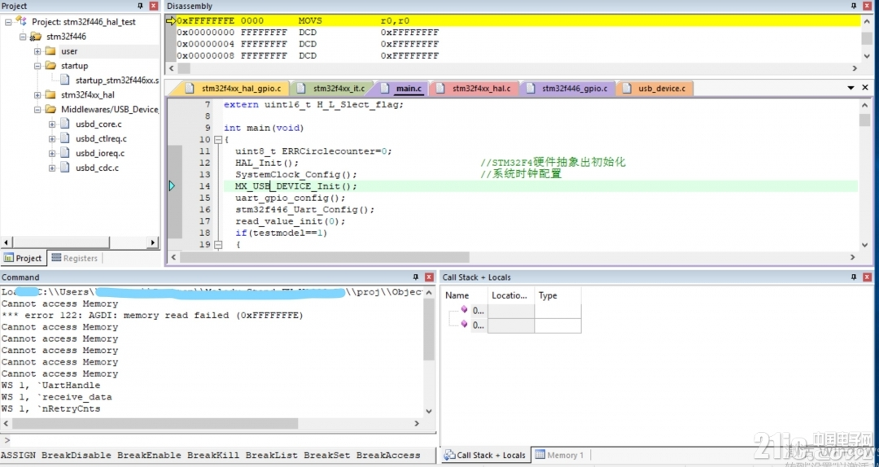The image size is (879, 467).
Task: Expand usbd_ioreq.c file node
Action: (52, 153)
